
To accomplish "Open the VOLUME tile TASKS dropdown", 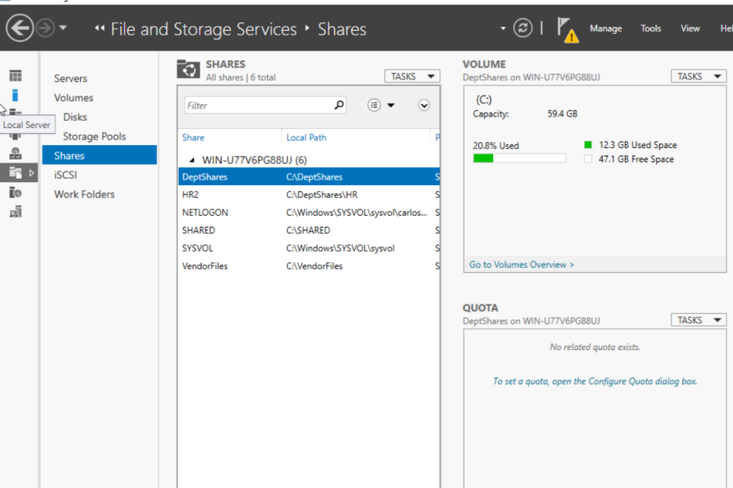I will click(x=698, y=76).
